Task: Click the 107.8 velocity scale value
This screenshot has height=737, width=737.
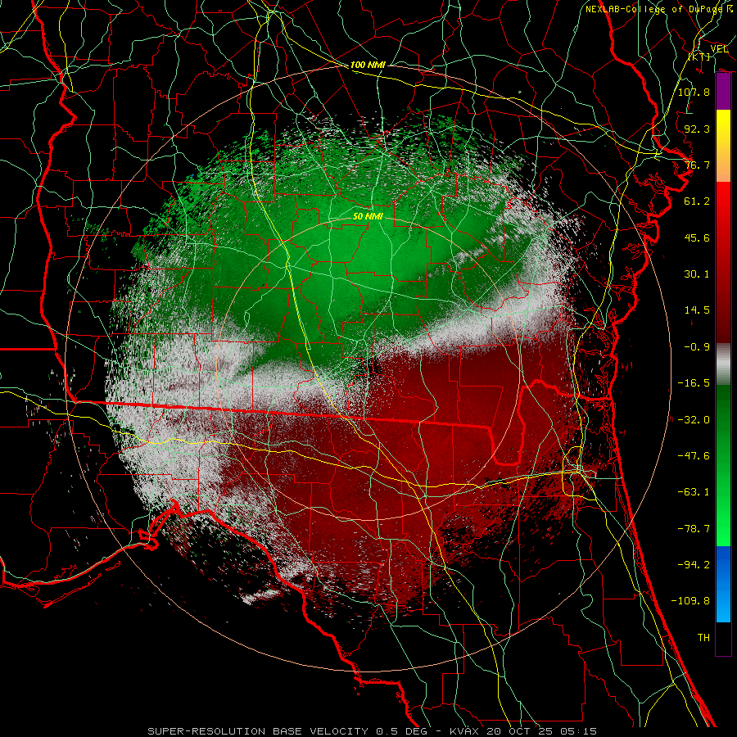Action: click(x=694, y=92)
